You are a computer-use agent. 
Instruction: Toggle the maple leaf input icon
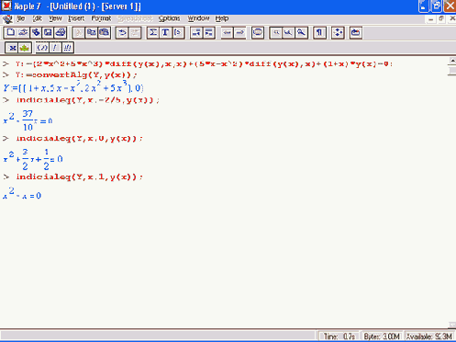pyautogui.click(x=25, y=48)
